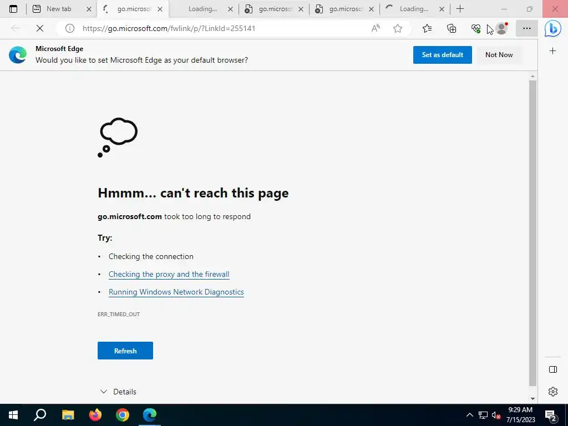
Task: Click the page vertical scrollbar
Action: 532,233
